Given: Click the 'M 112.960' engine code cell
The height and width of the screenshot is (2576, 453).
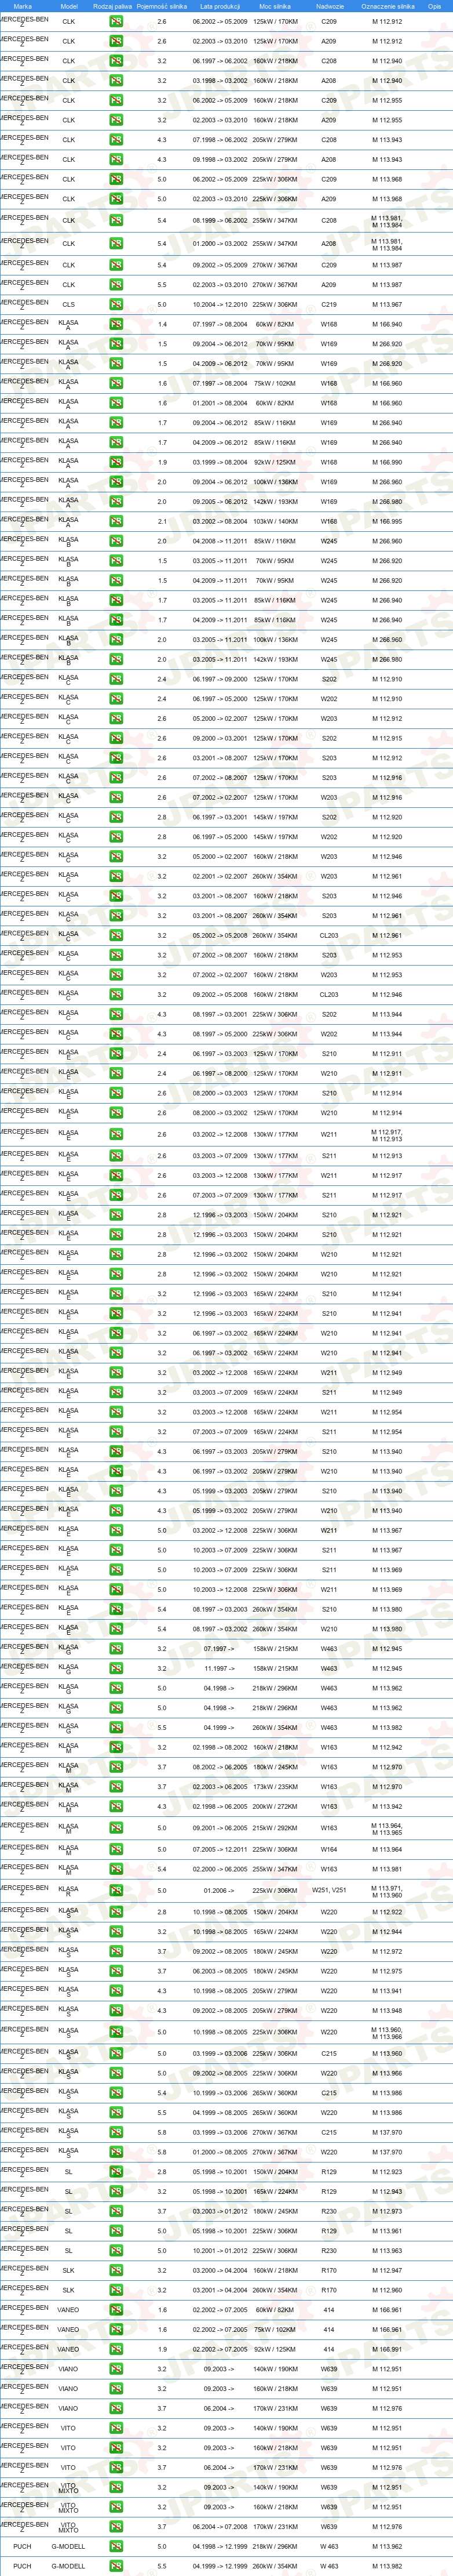Looking at the screenshot, I should click(x=387, y=2290).
